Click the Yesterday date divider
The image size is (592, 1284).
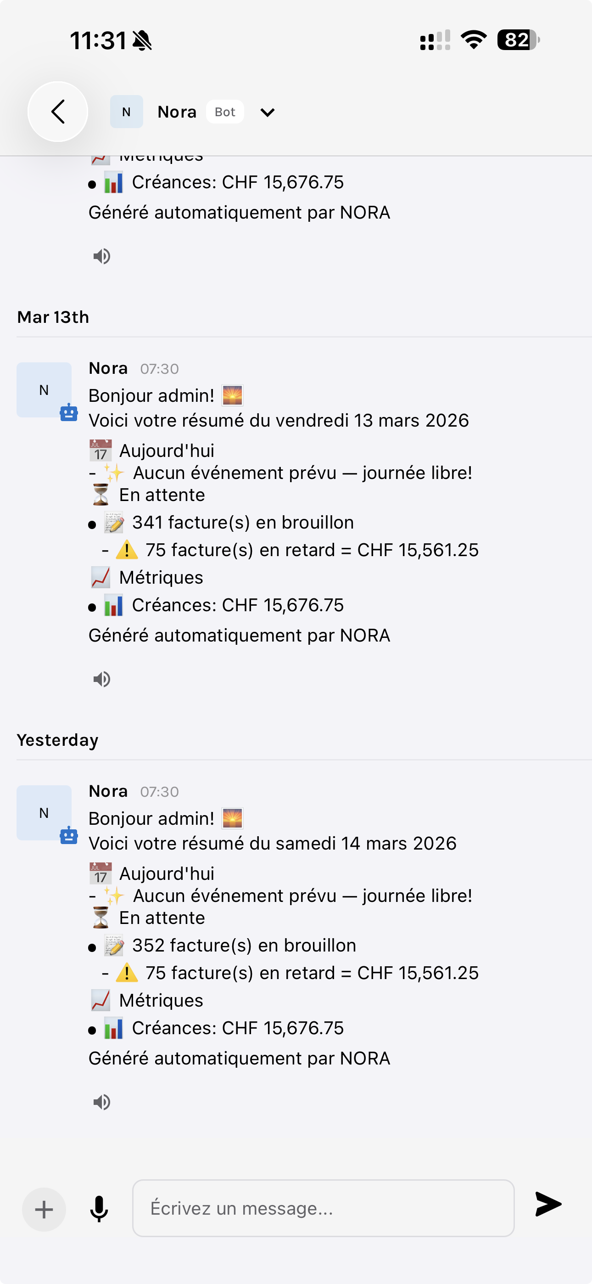coord(57,740)
